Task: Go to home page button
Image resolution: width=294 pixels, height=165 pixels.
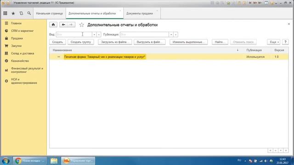Action: pyautogui.click(x=53, y=25)
